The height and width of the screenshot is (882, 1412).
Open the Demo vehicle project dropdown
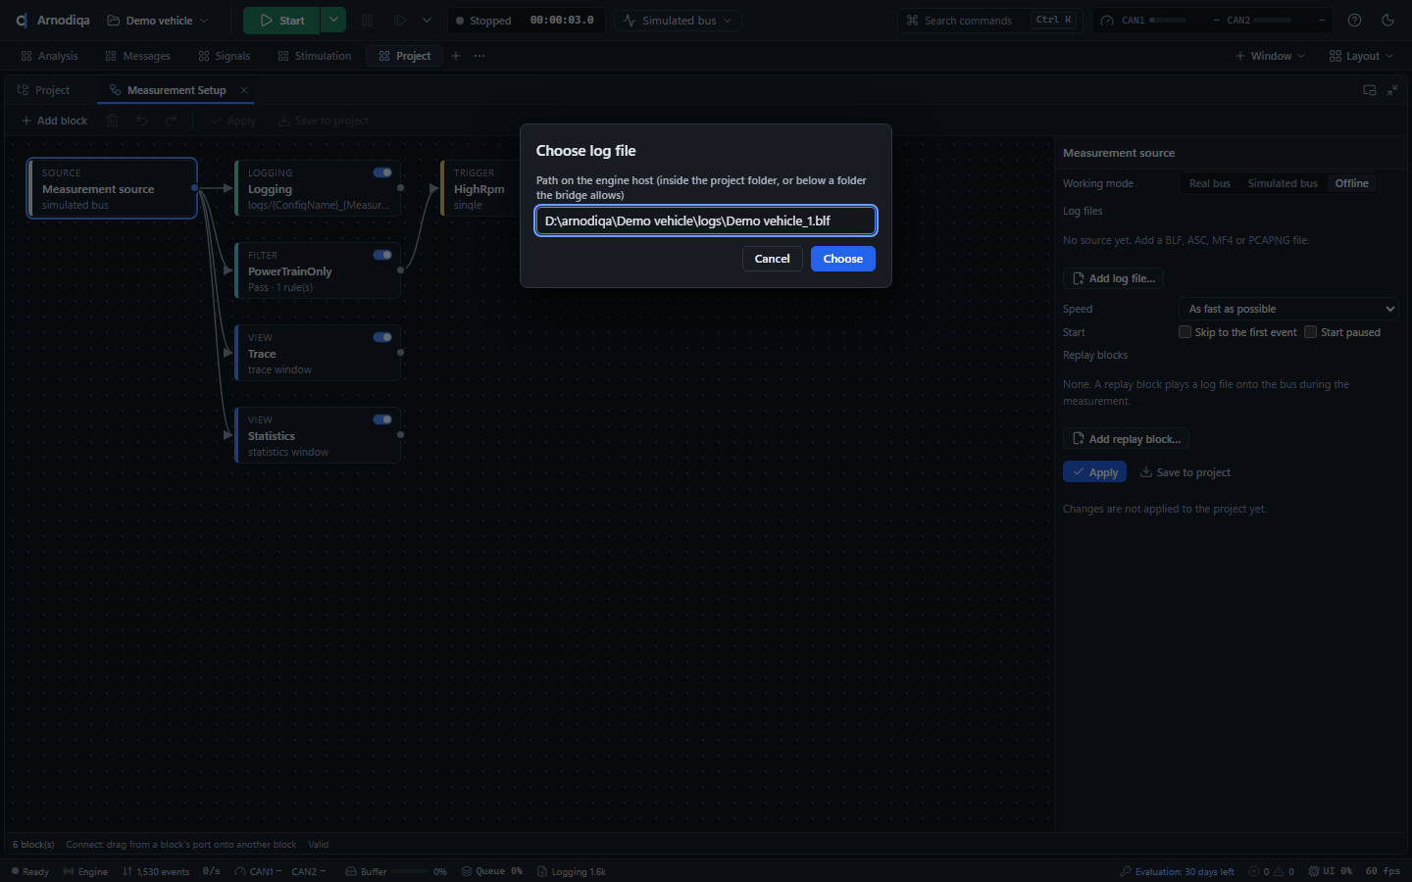pos(158,21)
